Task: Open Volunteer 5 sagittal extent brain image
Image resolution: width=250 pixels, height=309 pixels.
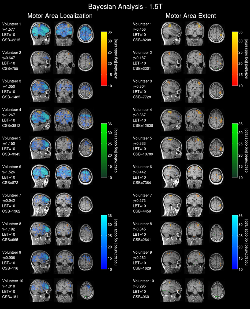Action: (171, 148)
